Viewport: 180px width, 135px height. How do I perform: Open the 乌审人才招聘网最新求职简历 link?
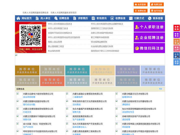pos(63,13)
